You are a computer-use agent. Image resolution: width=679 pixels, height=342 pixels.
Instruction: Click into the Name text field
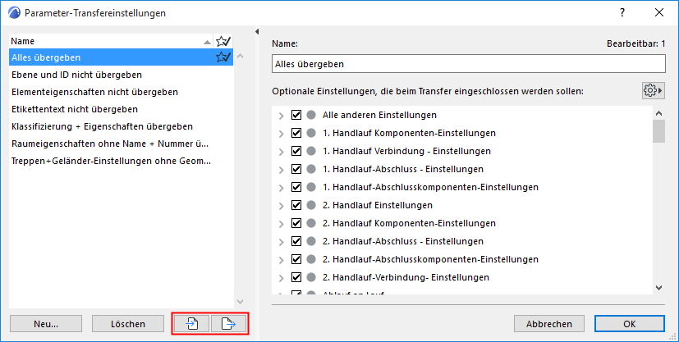tap(468, 63)
